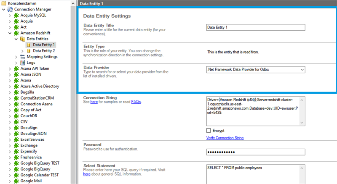Click the Mapping Settings arrows icon
The image size is (337, 184).
tap(23, 57)
